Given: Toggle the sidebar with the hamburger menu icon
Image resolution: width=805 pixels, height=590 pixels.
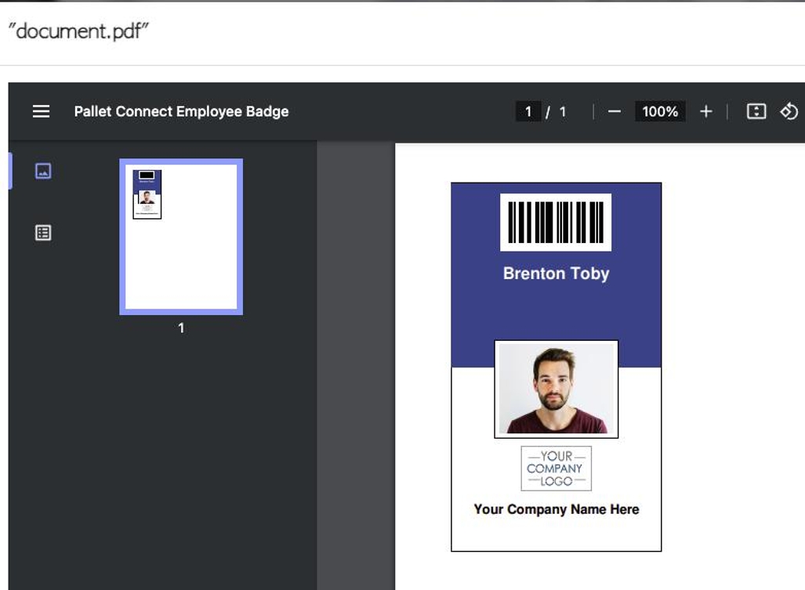Looking at the screenshot, I should click(41, 111).
